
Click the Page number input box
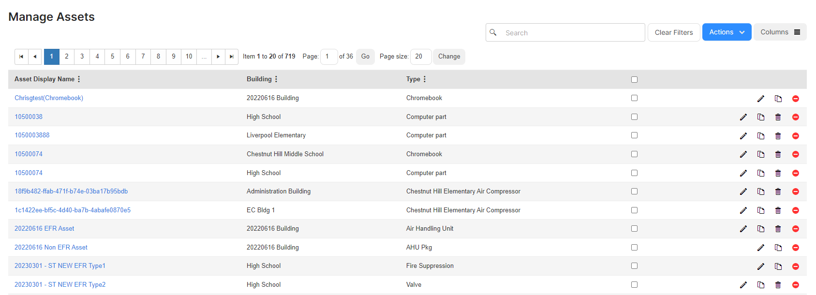[x=329, y=57]
